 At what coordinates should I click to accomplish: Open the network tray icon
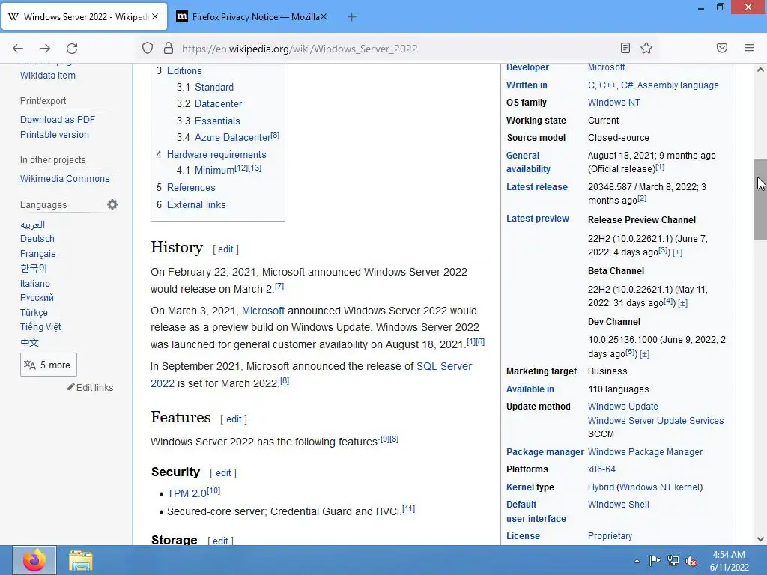673,561
